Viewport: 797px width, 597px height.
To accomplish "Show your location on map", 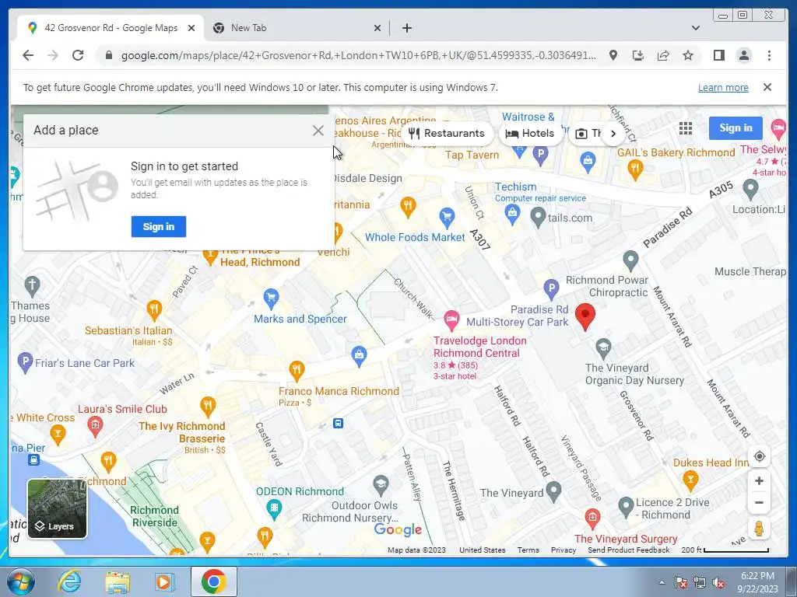I will [759, 456].
